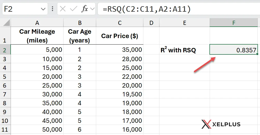Expand the dropdown next to fx
This screenshot has width=260, height=135.
92,9
